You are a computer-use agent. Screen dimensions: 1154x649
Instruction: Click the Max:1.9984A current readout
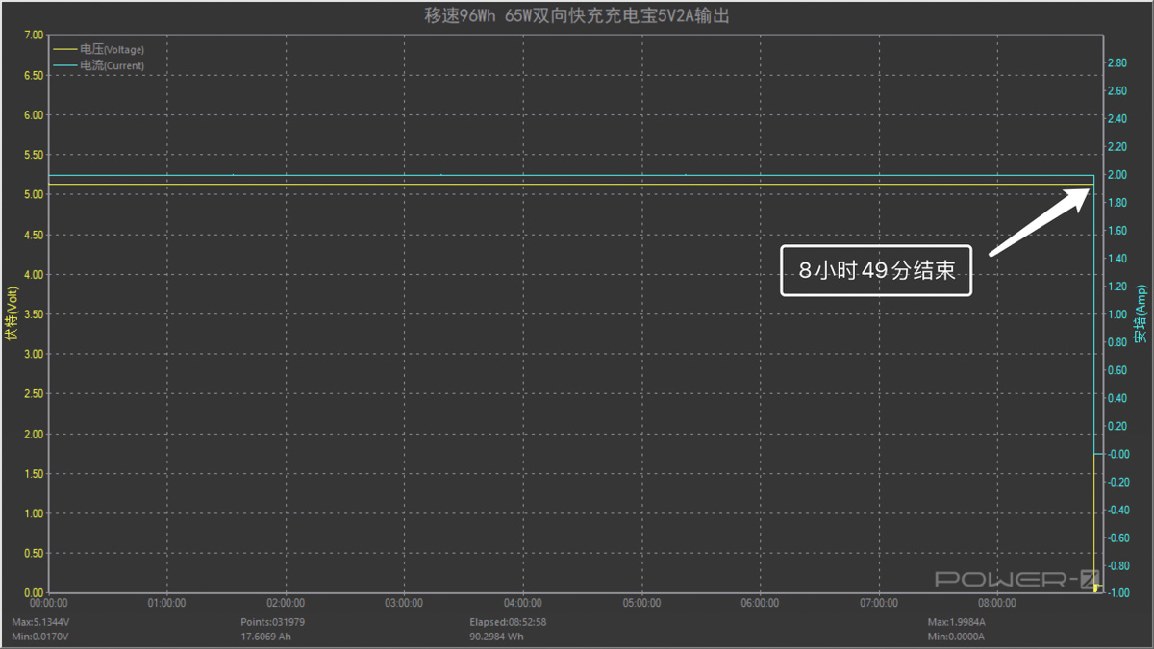click(x=956, y=622)
